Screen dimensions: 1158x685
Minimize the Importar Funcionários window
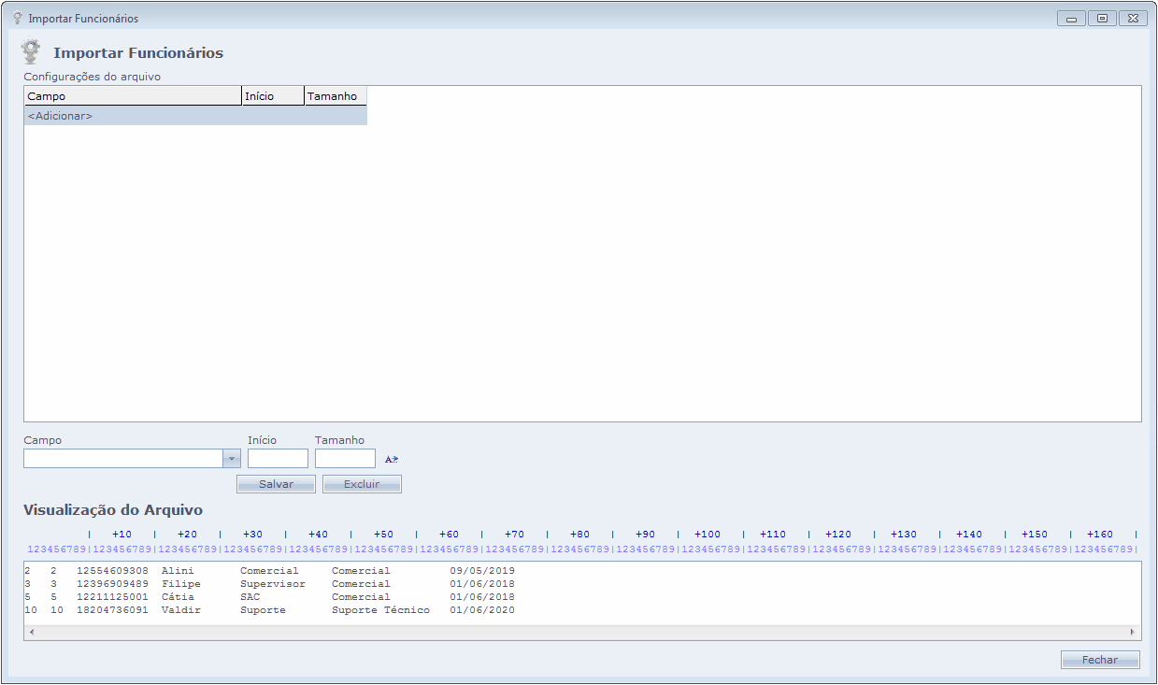point(1071,18)
